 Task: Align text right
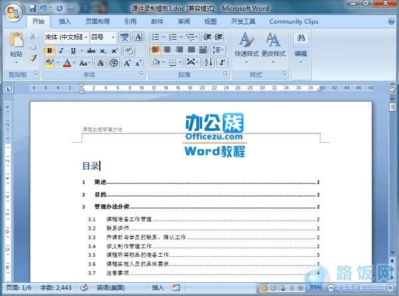click(x=179, y=50)
